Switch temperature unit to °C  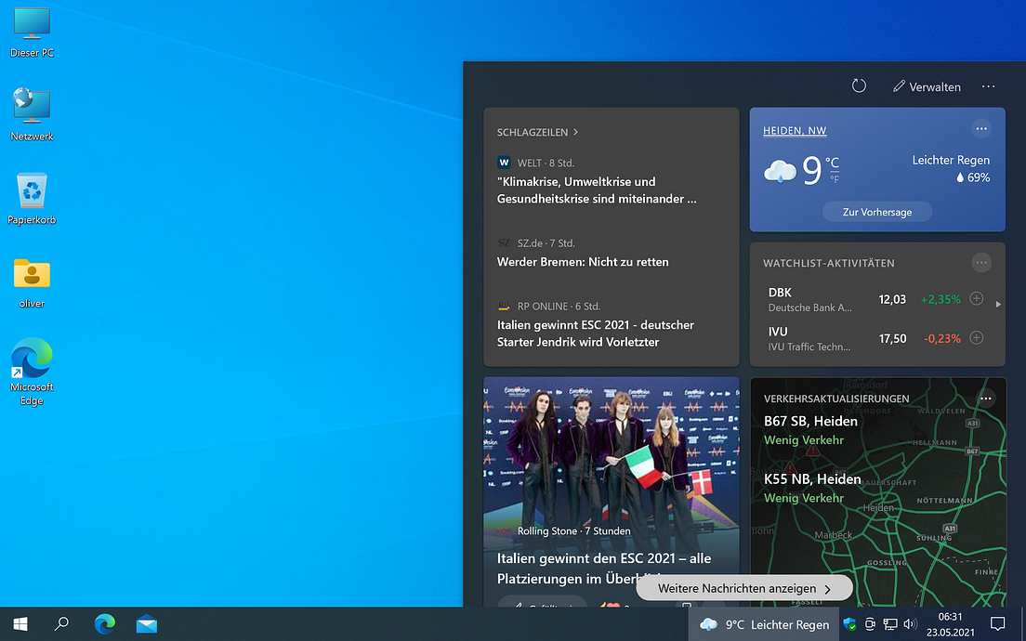tap(832, 163)
